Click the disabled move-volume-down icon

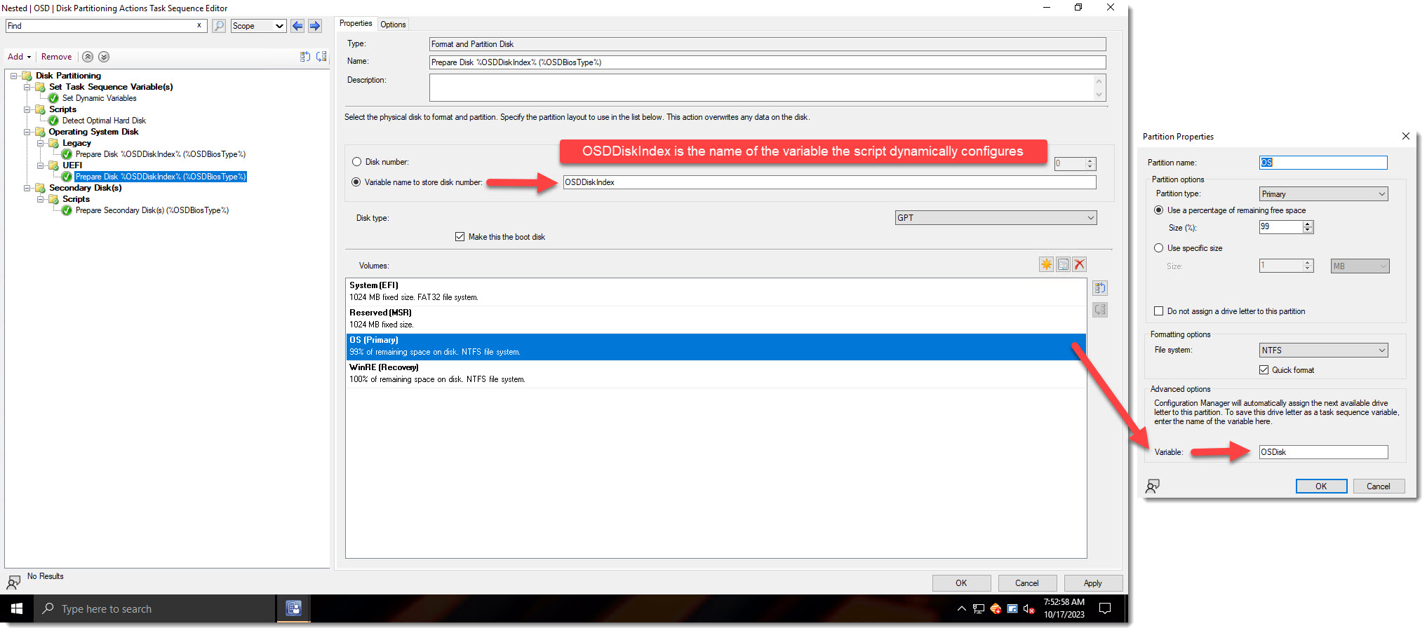coord(1100,310)
